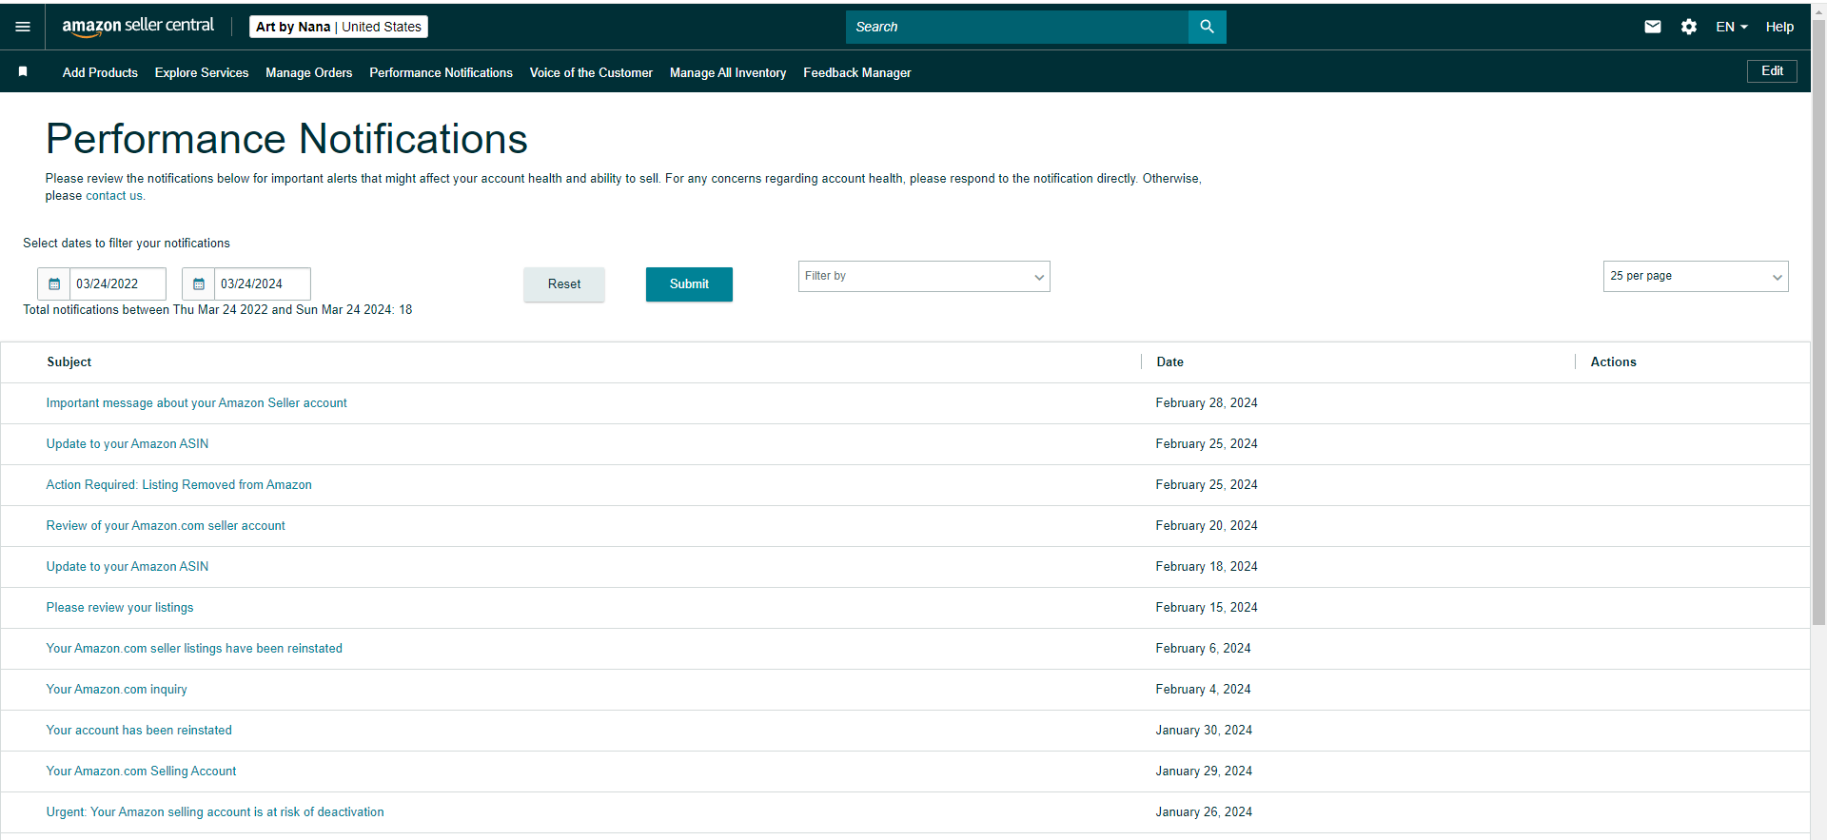Open the February 18 Update to your Amazon ASIN
The width and height of the screenshot is (1827, 840).
click(x=128, y=567)
